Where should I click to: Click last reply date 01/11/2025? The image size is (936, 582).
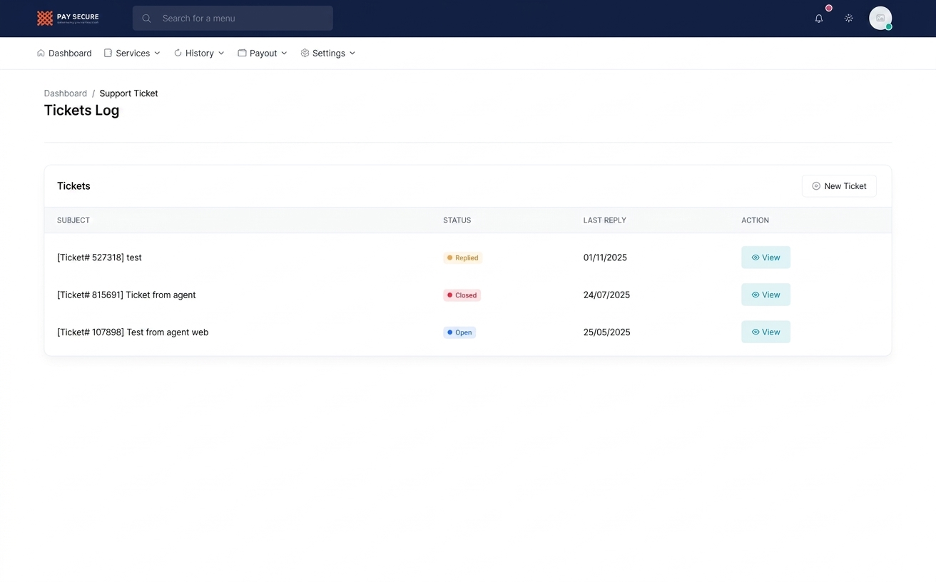tap(605, 257)
